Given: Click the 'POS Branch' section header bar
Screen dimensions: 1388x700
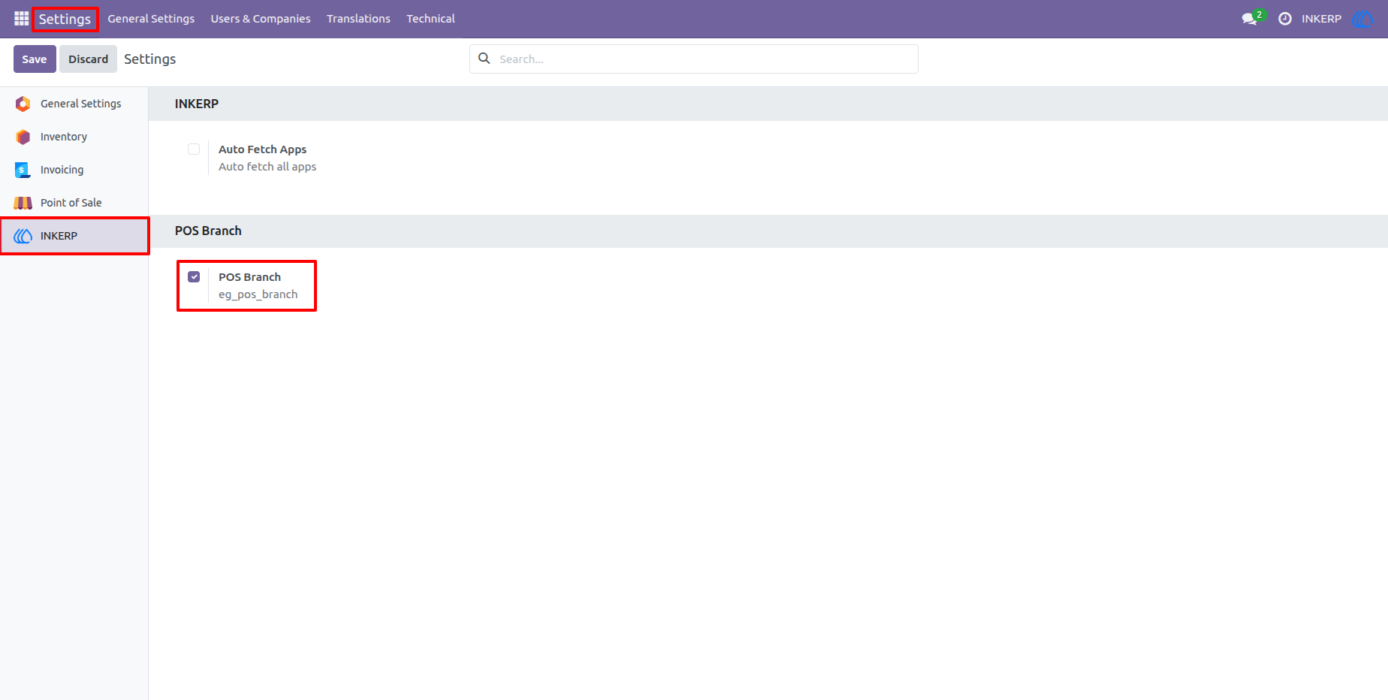Looking at the screenshot, I should click(768, 231).
